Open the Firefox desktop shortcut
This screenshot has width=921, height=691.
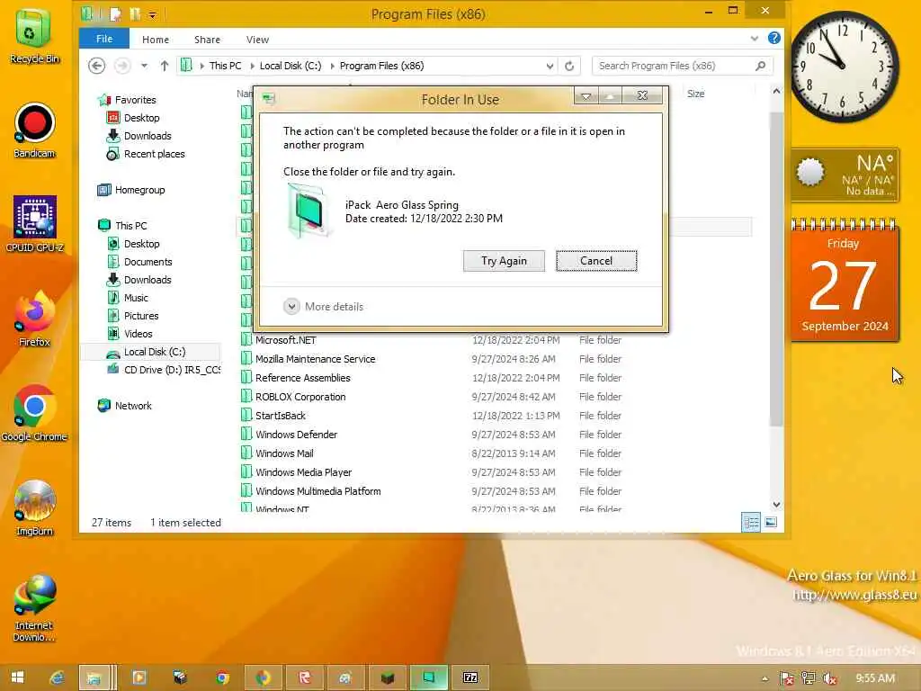pyautogui.click(x=34, y=319)
